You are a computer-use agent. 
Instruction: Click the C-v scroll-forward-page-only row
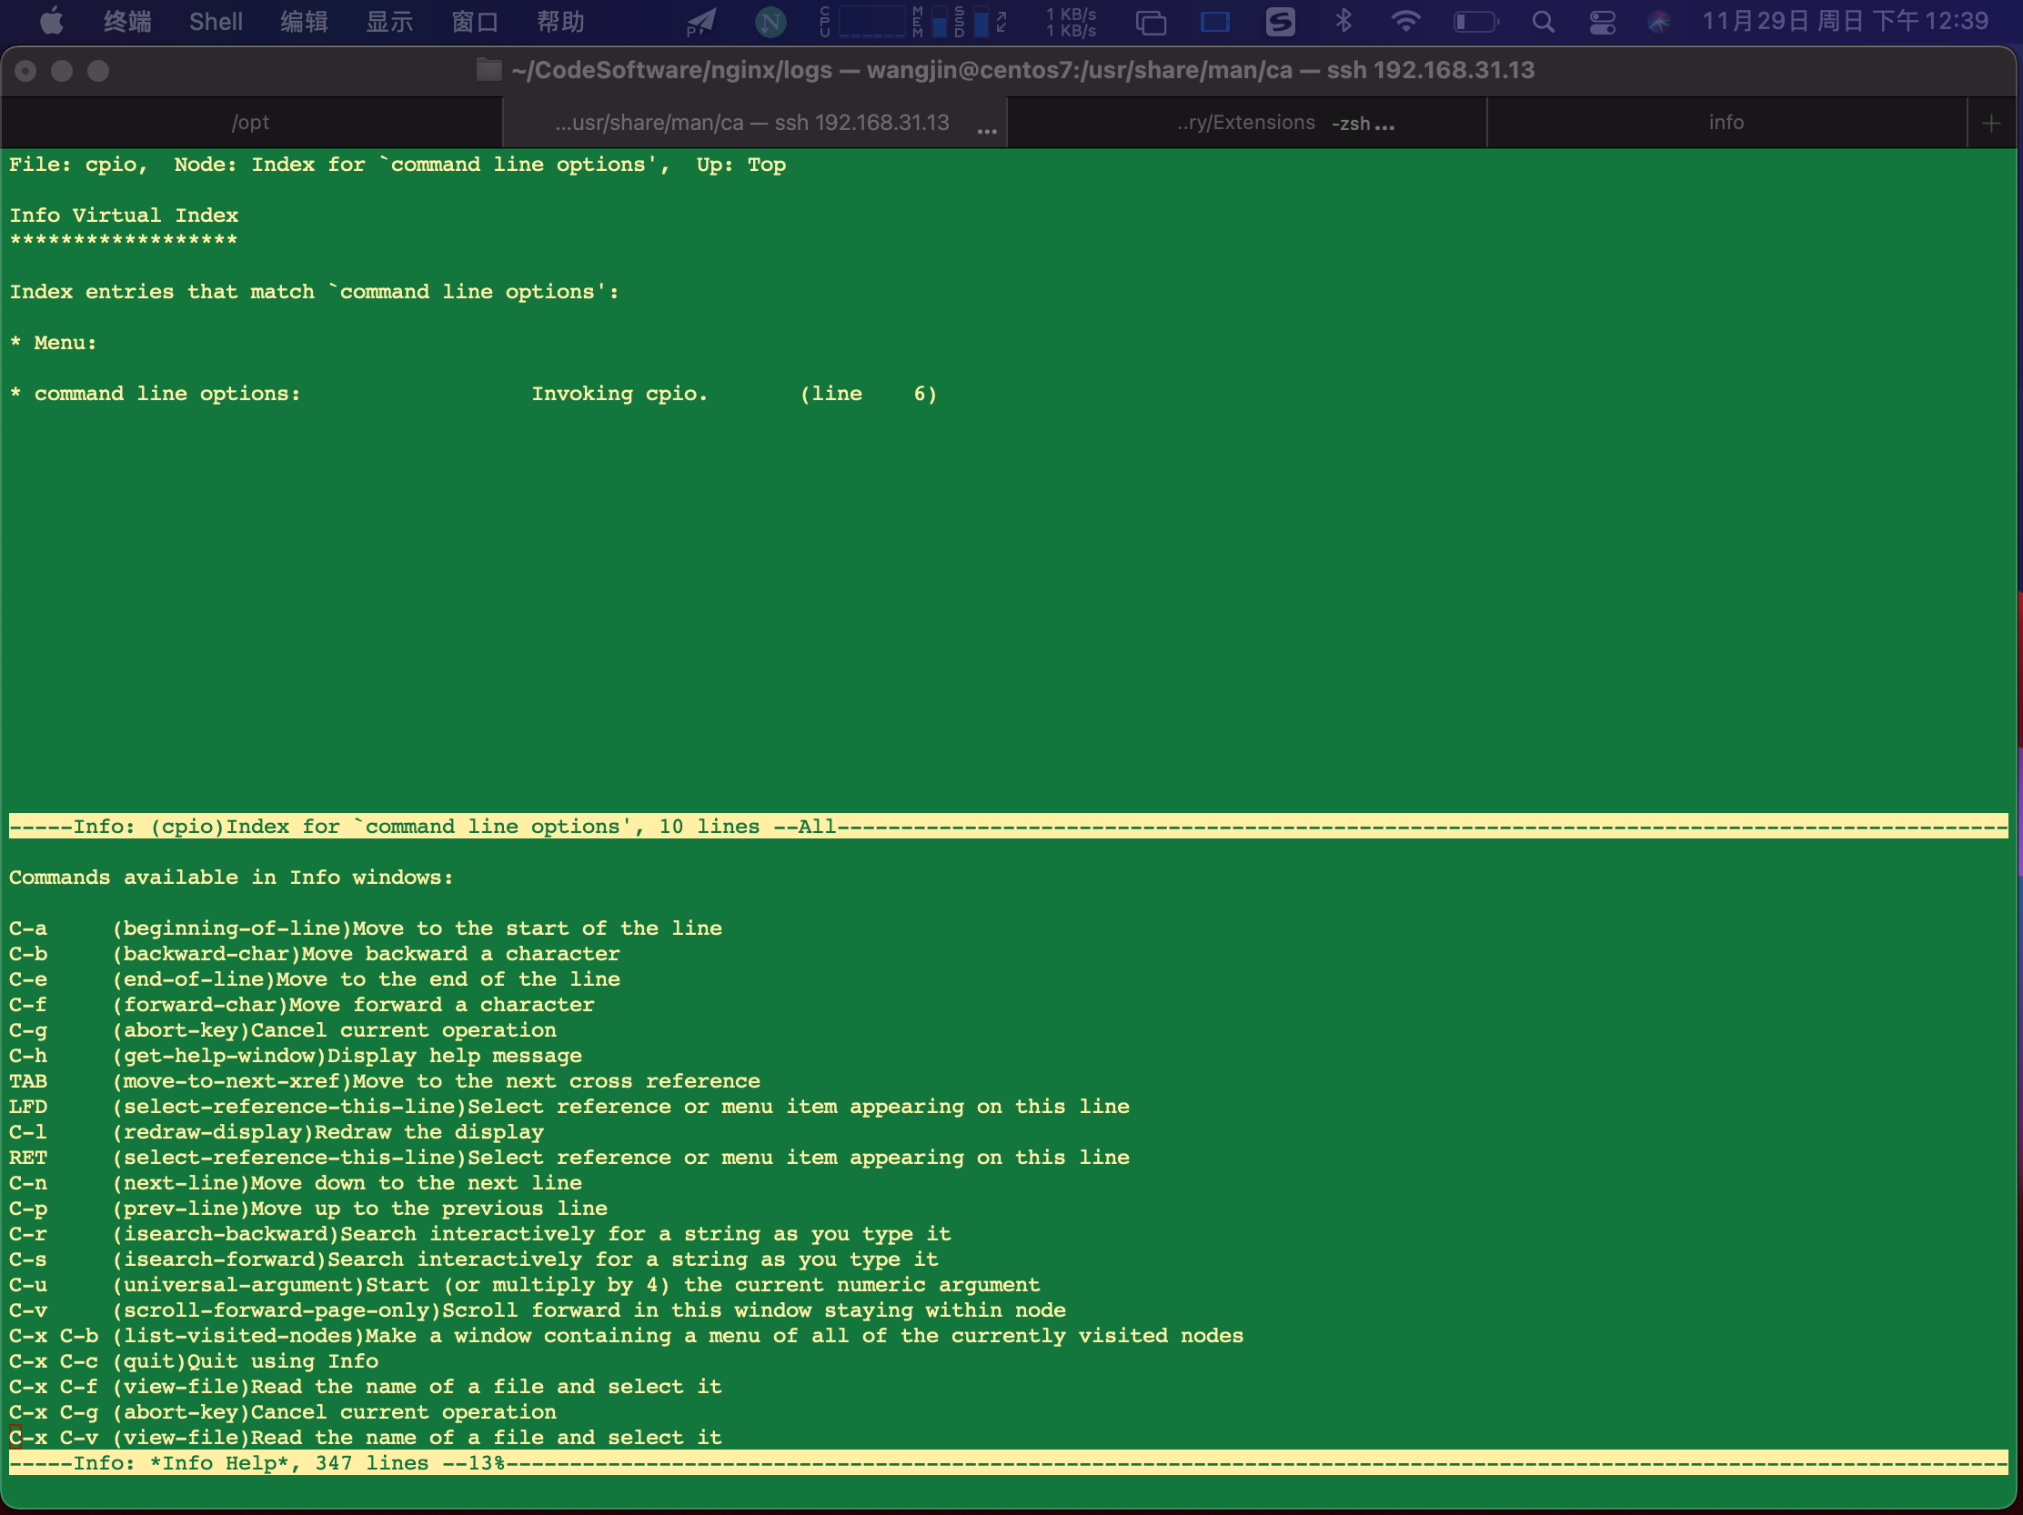pos(538,1310)
